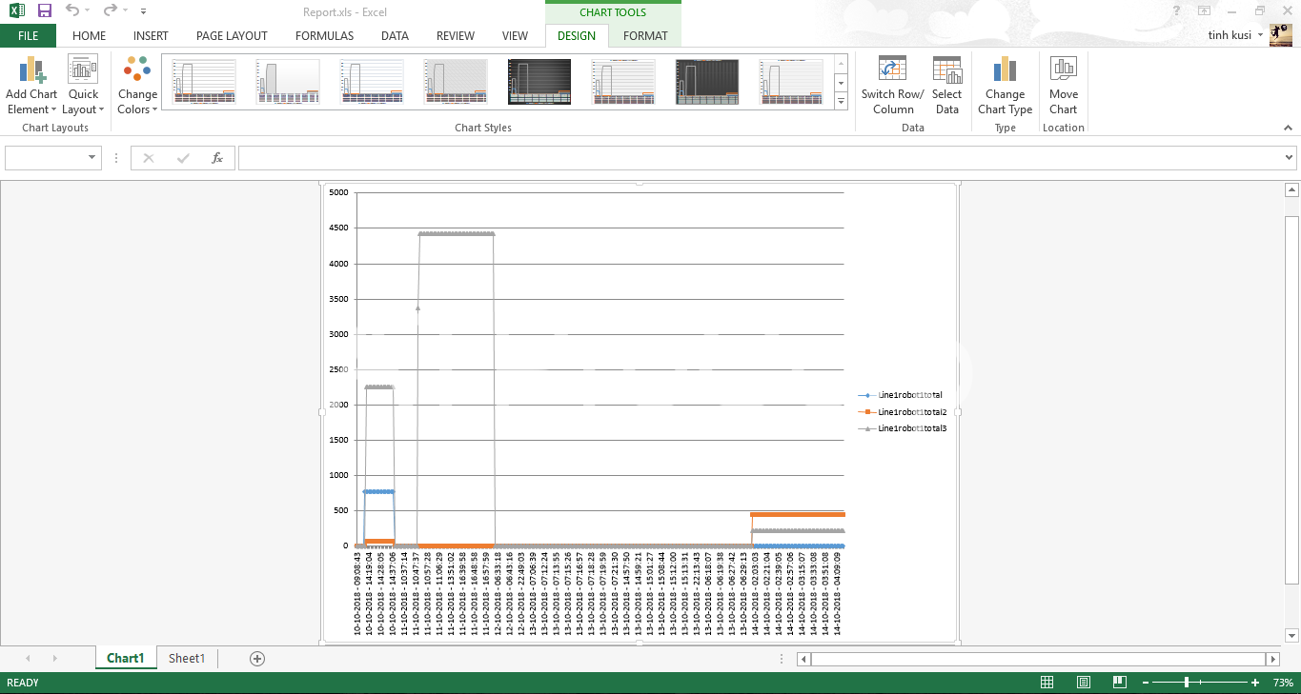Switch to Page Layout view in status bar
The height and width of the screenshot is (694, 1301).
click(x=1084, y=683)
